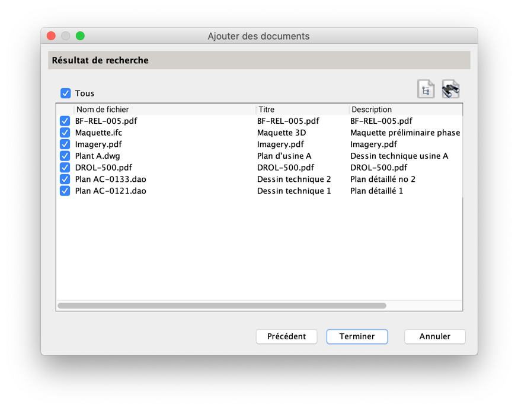518x408 pixels.
Task: Click the title cell Maquette 3D
Action: (x=282, y=133)
